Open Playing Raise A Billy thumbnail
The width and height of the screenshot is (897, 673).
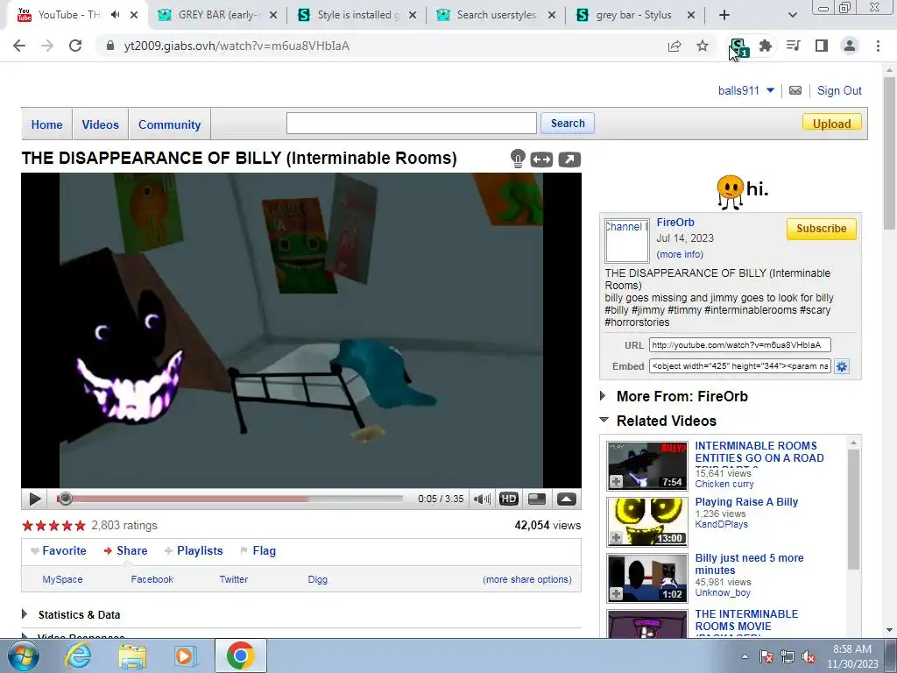click(647, 522)
